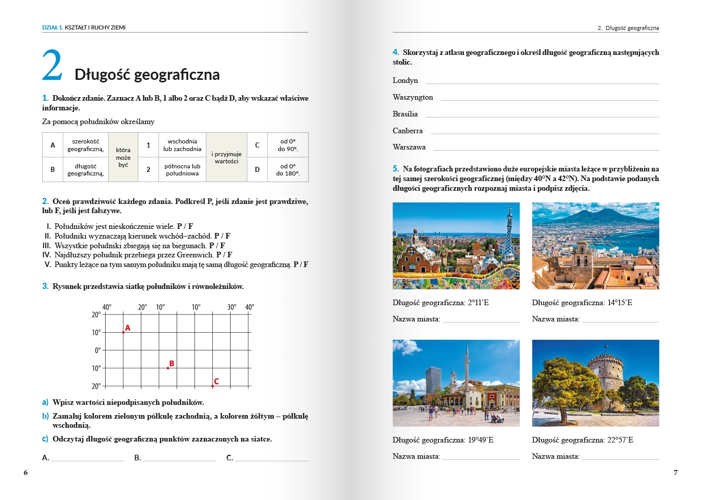
Task: Click caption 'Długość geograficzna: 14°15'E'
Action: point(582,303)
